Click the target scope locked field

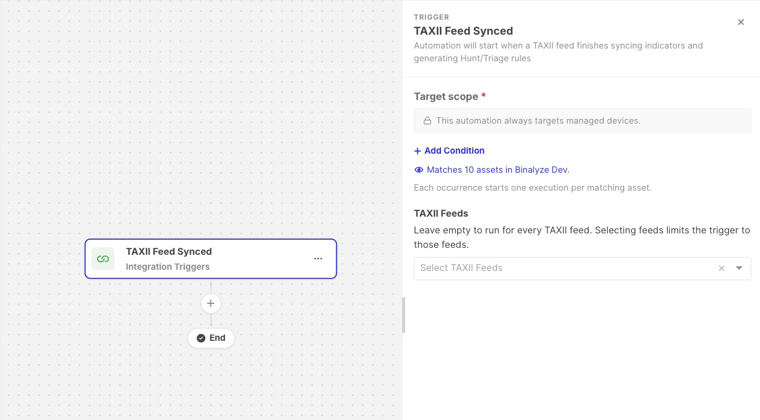(x=583, y=121)
